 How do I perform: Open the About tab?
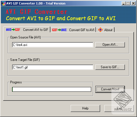pyautogui.click(x=105, y=30)
